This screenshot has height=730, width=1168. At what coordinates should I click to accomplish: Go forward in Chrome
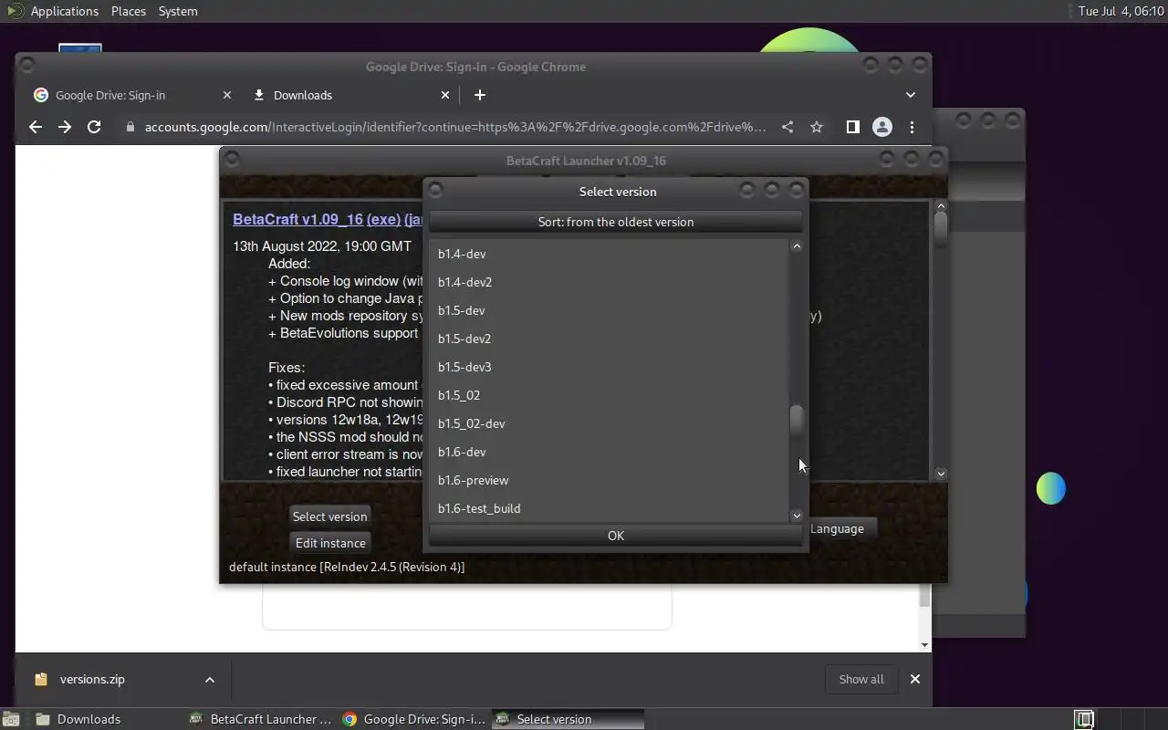tap(65, 127)
